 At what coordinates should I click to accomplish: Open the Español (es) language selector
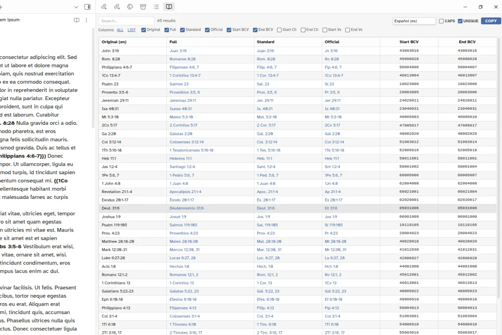point(414,21)
